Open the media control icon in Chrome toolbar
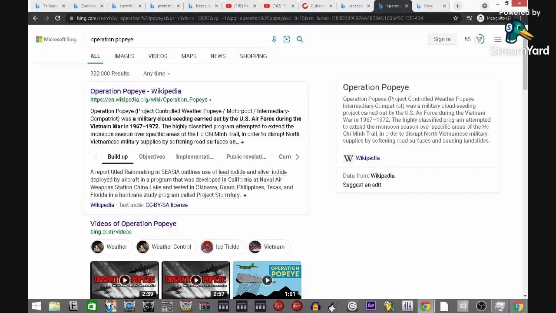Viewport: 556px width, 313px height. coord(469,18)
